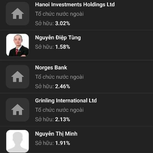Click the 1.58% ownership value
Viewport: 153px width, 153px height.
point(62,47)
